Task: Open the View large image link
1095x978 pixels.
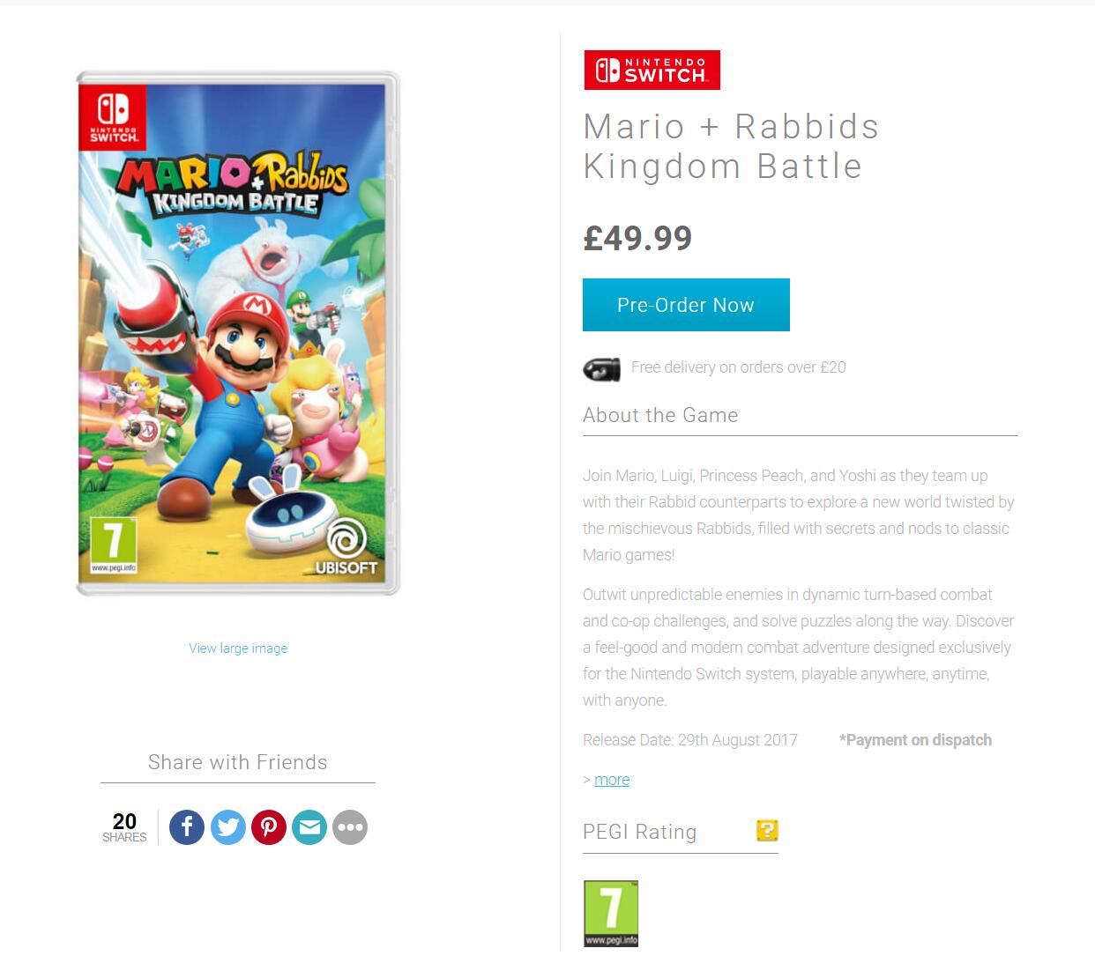Action: (238, 648)
